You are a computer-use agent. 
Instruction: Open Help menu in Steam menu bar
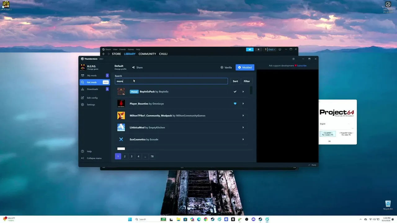(138, 50)
